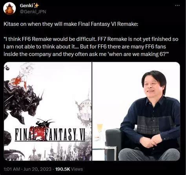The height and width of the screenshot is (175, 186).
Task: Click the Views label in footer
Action: click(x=77, y=169)
